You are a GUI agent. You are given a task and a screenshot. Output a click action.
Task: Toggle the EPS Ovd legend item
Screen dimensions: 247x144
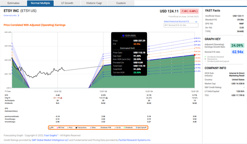pyautogui.click(x=61, y=128)
